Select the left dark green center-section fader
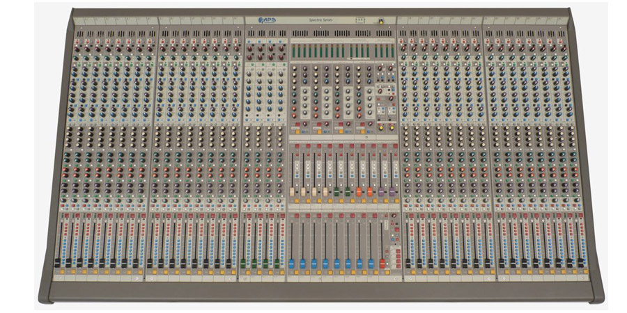 [336, 192]
